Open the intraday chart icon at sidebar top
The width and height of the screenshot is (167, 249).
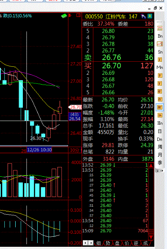[x=160, y=28]
